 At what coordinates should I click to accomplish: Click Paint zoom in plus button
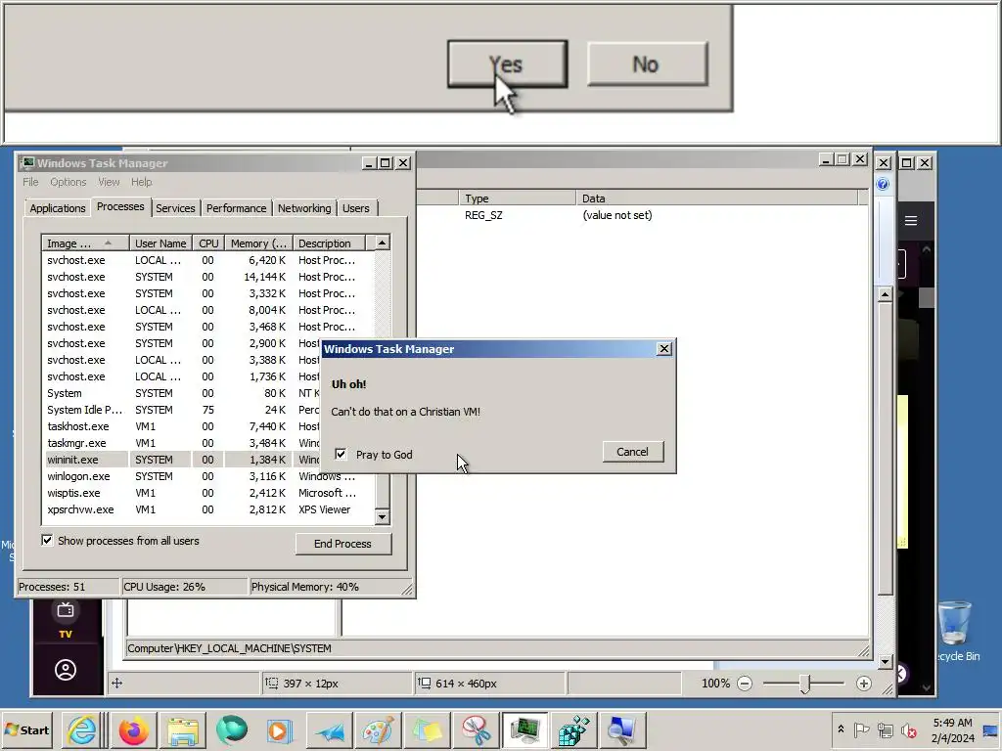click(863, 684)
